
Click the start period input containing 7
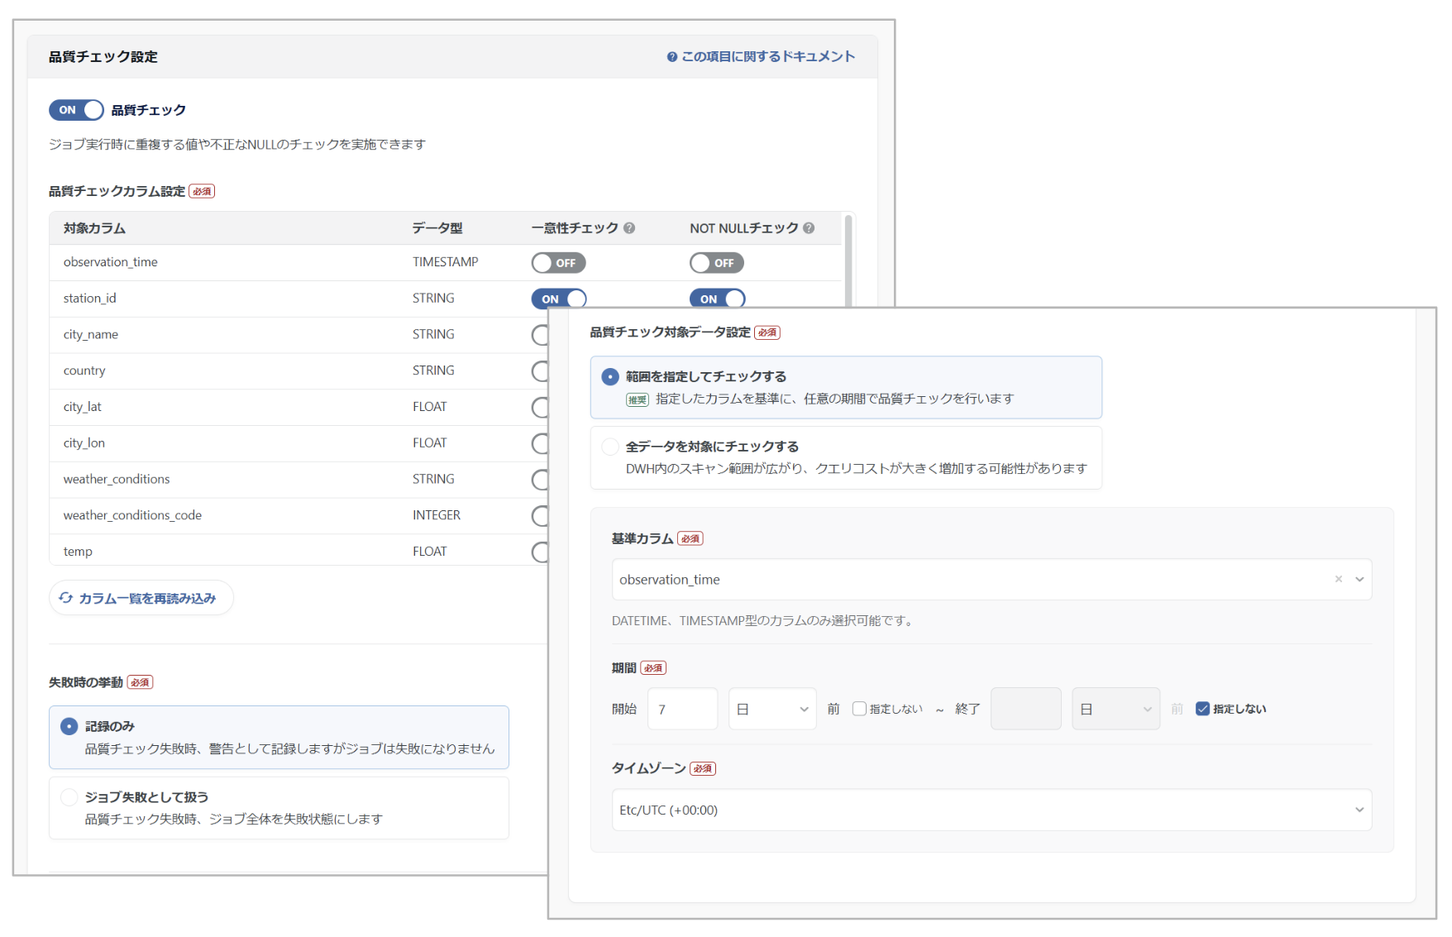[681, 709]
